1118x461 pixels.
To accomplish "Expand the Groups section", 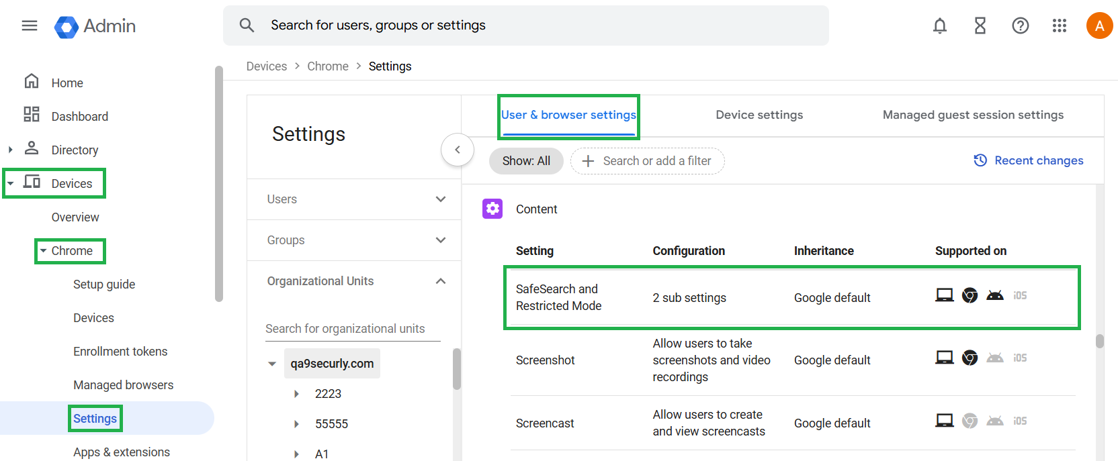I will pos(441,240).
